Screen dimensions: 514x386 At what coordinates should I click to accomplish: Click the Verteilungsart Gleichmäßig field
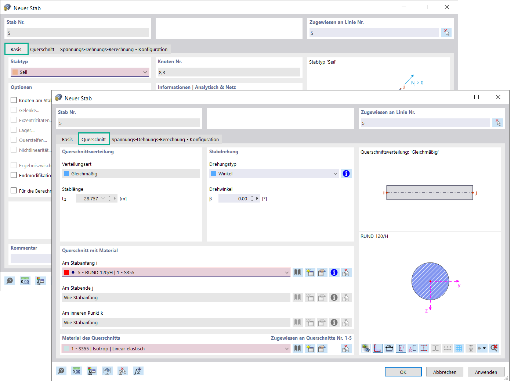point(131,174)
